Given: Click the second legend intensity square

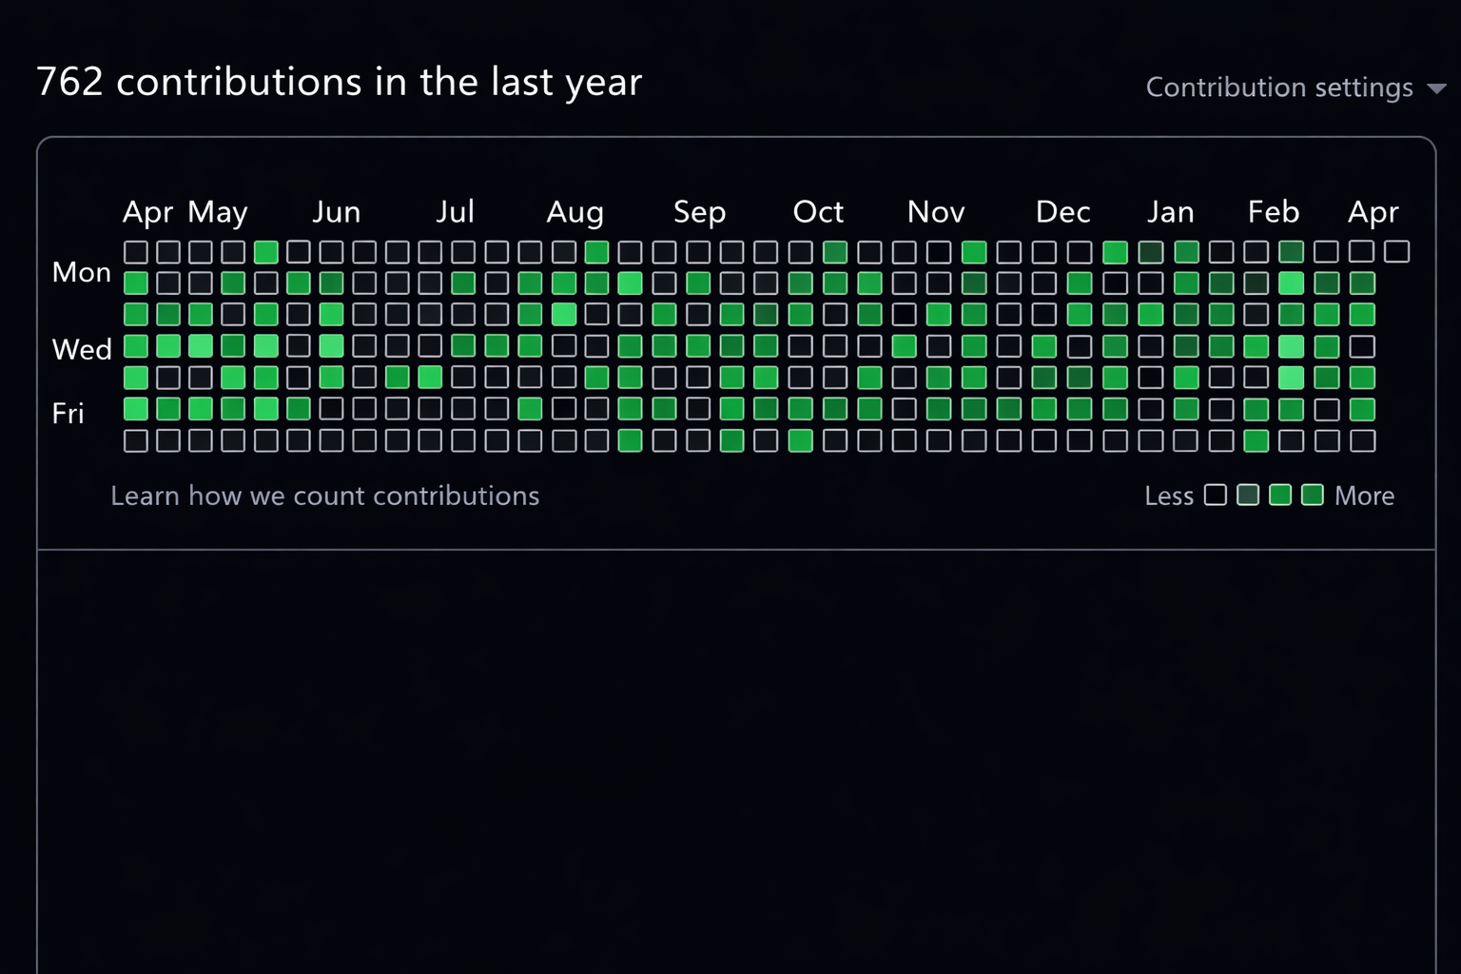Looking at the screenshot, I should [x=1247, y=495].
